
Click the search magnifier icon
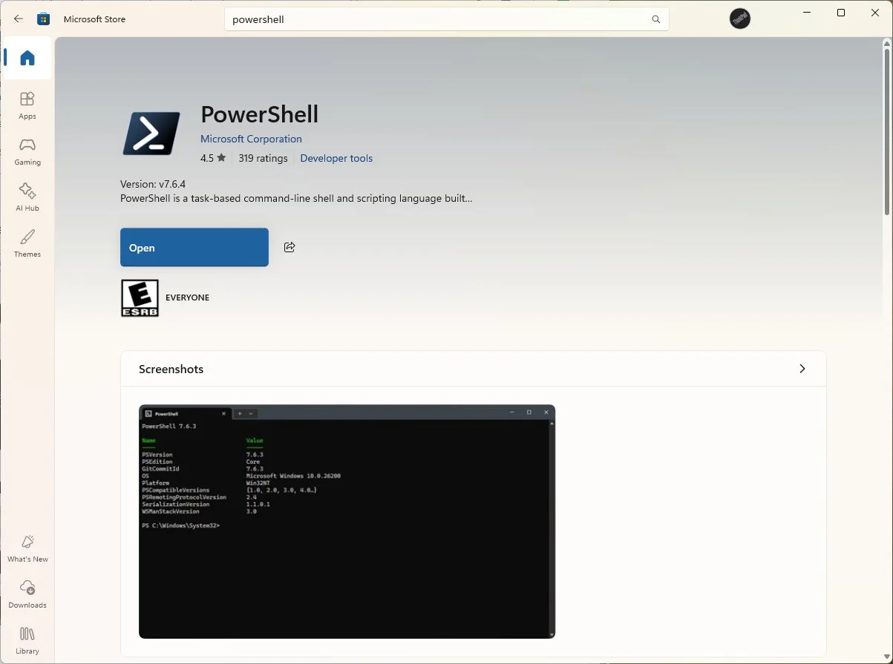[x=655, y=19]
